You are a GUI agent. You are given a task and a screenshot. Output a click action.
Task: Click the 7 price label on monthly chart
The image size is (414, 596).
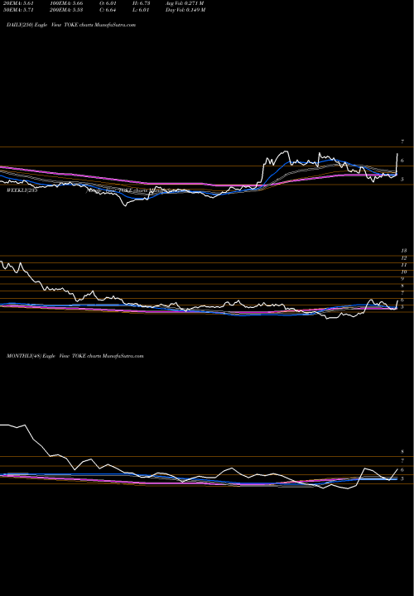pos(402,461)
